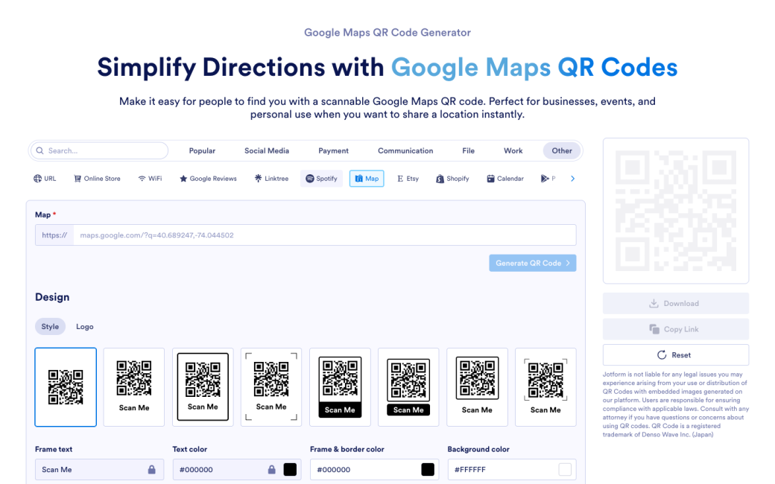Screen dimensions: 775x484
Task: Switch to the Social Media tab
Action: click(x=267, y=150)
